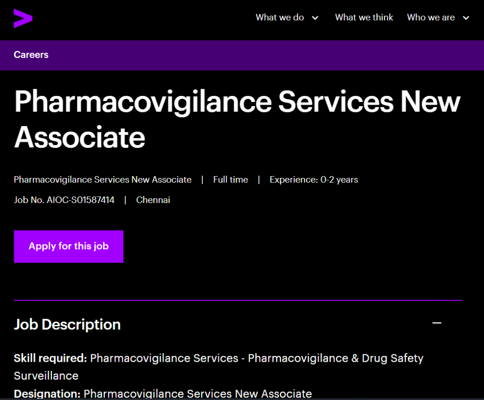Click the Full time label
Screen dimensions: 484x400
click(x=231, y=179)
